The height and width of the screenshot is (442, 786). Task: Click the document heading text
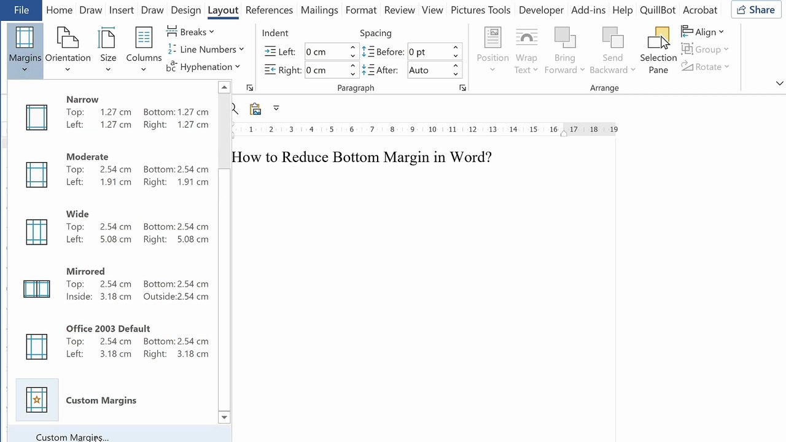pyautogui.click(x=362, y=157)
